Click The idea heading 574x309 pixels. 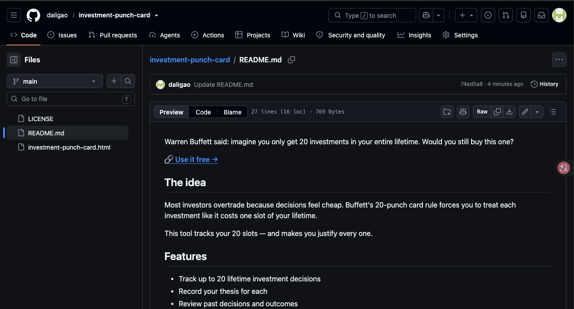click(x=185, y=183)
